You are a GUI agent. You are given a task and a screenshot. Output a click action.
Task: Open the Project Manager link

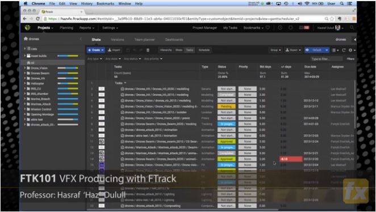coord(204,28)
